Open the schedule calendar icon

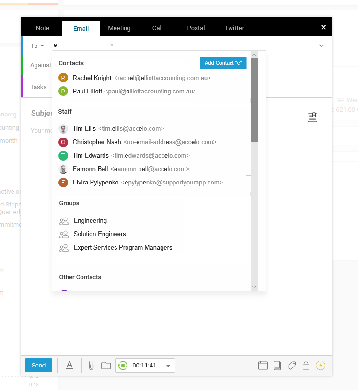[263, 366]
